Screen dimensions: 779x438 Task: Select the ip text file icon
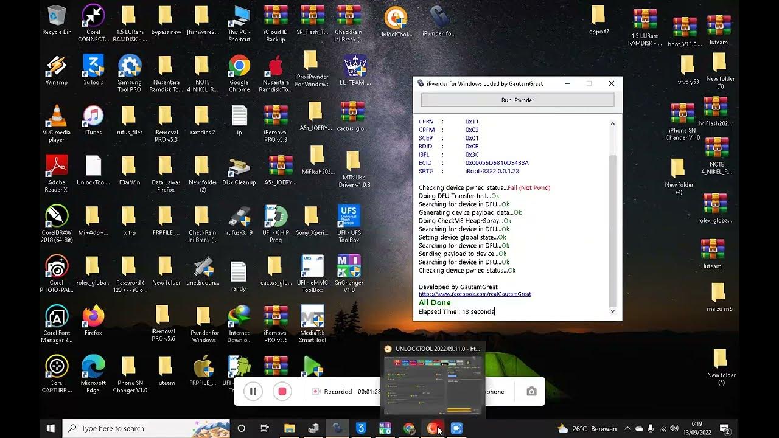pyautogui.click(x=239, y=120)
